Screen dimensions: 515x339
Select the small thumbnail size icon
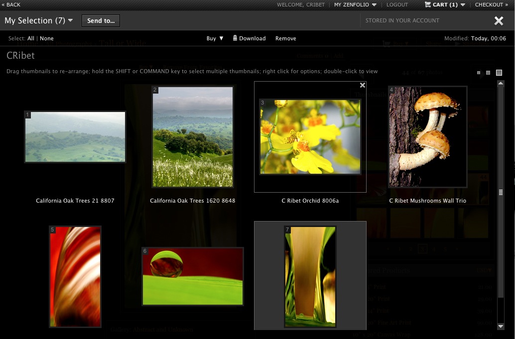(x=479, y=73)
